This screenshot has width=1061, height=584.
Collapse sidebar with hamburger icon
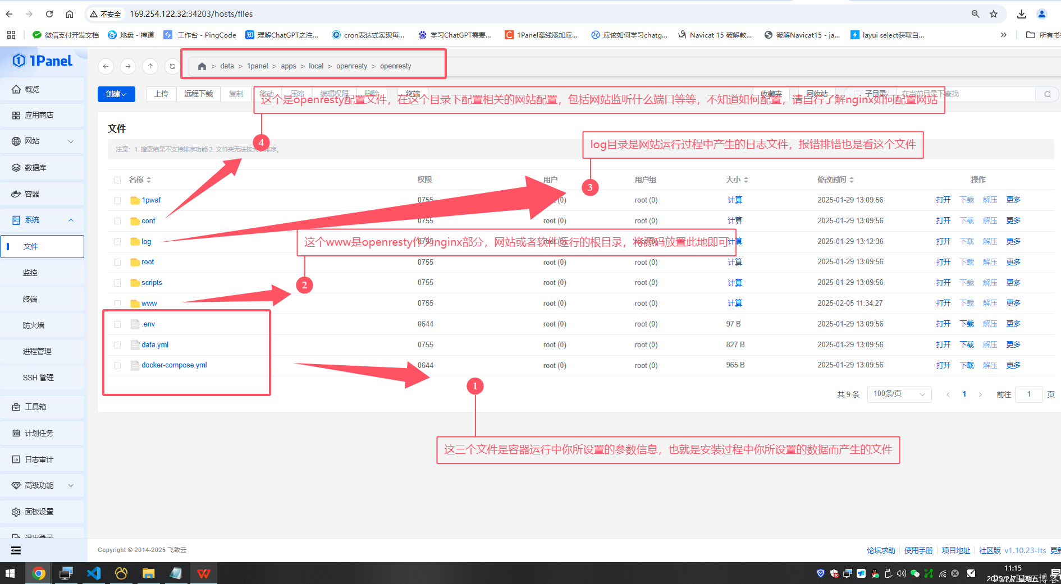pos(16,550)
